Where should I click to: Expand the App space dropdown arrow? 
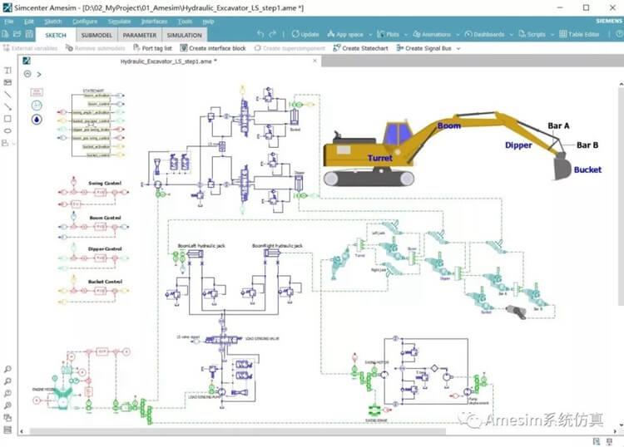pyautogui.click(x=370, y=35)
